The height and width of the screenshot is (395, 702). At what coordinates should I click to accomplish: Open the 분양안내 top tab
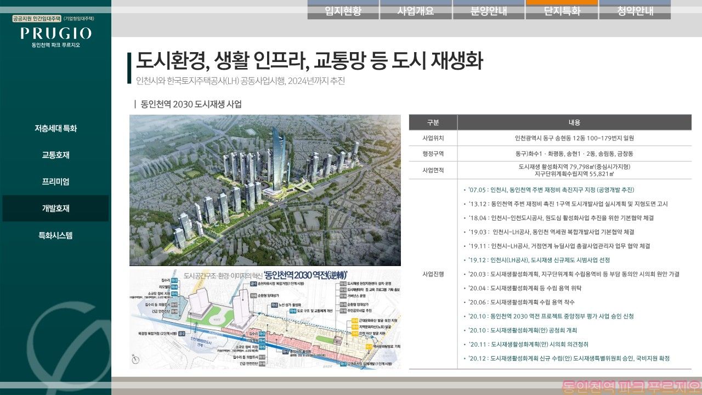(x=489, y=10)
